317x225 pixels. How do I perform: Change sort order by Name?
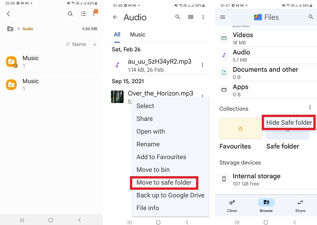[x=76, y=44]
